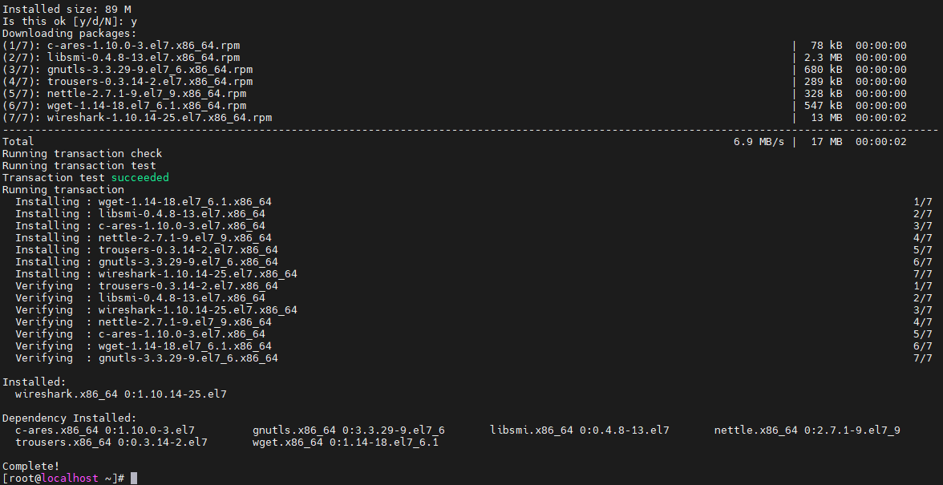Click the terminal cursor block at the prompt
943x485 pixels.
coord(134,479)
